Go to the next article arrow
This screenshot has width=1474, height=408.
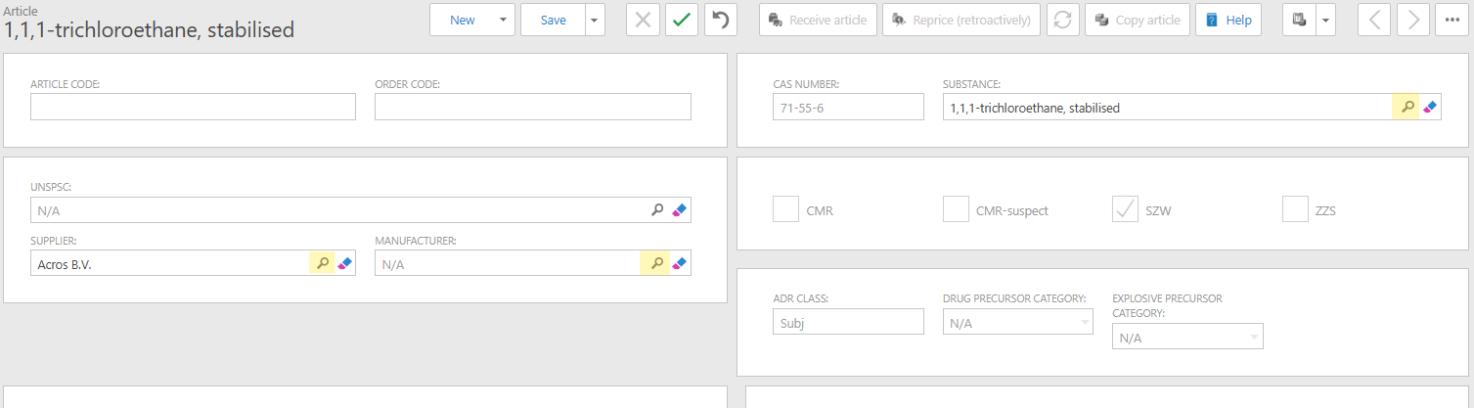[x=1412, y=20]
